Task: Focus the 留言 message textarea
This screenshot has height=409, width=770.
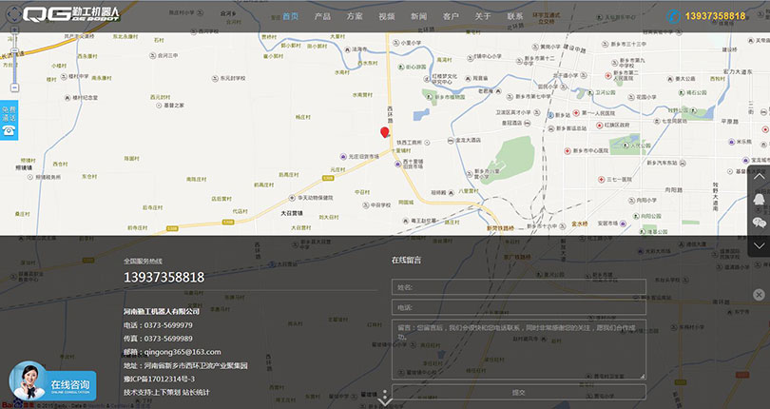Action: [518, 349]
